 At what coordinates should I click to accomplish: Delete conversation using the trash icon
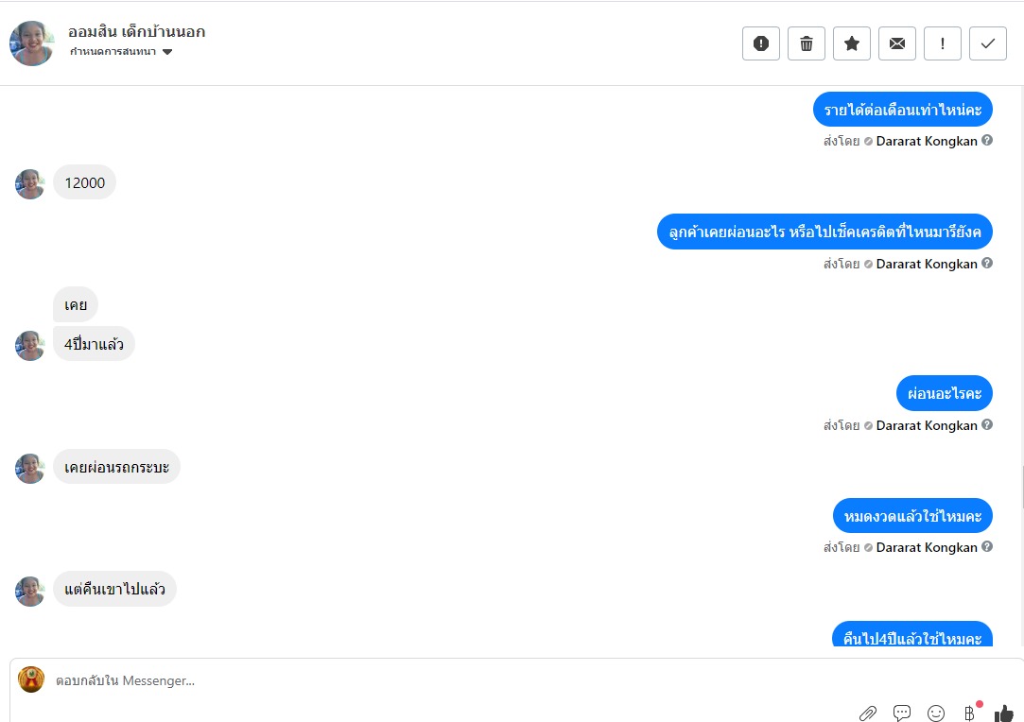coord(807,43)
